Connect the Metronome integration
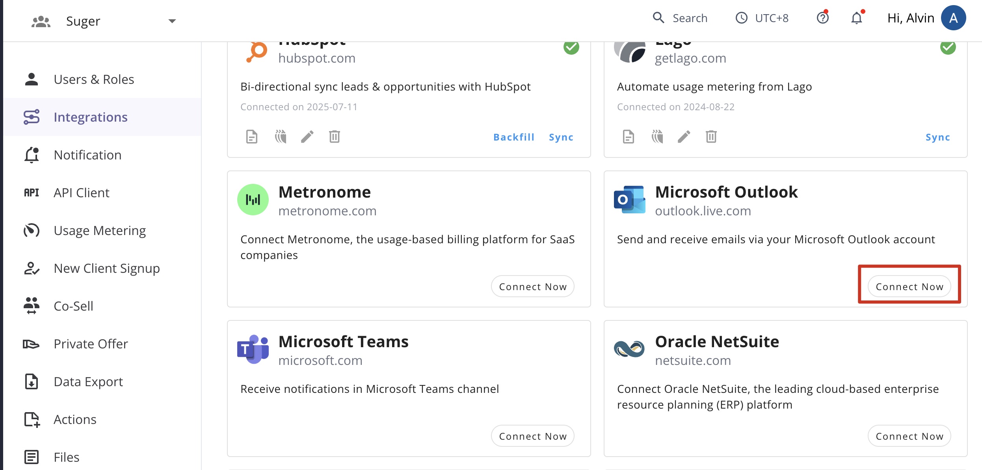Image resolution: width=982 pixels, height=470 pixels. pos(532,286)
